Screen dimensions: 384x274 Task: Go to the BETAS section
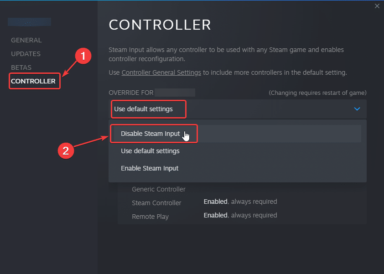coord(21,67)
